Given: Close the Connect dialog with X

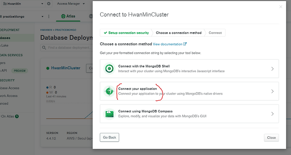Looking at the screenshot, I should point(281,7).
